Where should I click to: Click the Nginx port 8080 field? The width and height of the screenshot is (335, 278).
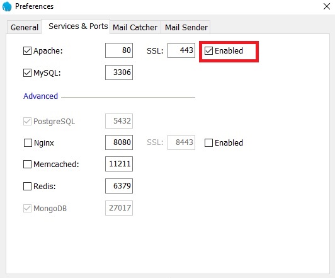pos(119,142)
